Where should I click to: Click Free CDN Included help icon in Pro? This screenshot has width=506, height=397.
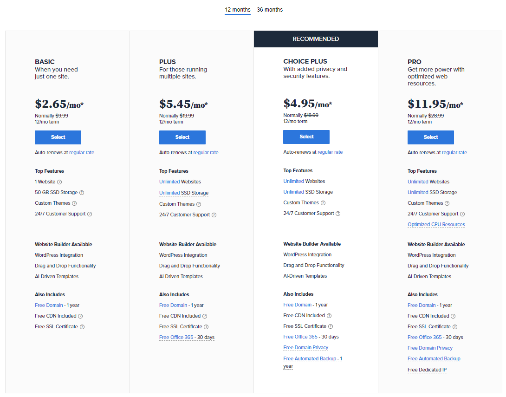[x=453, y=316]
